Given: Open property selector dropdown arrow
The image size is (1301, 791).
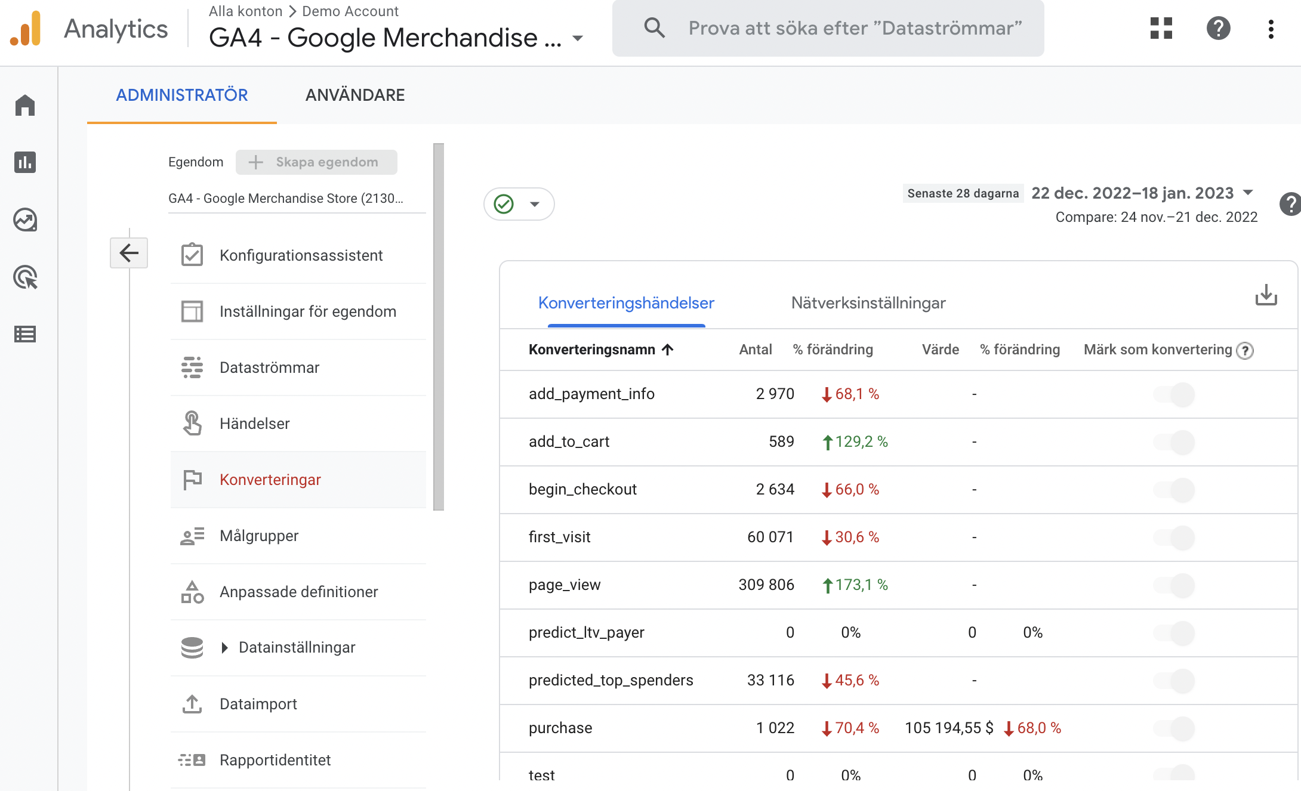Looking at the screenshot, I should [x=578, y=39].
